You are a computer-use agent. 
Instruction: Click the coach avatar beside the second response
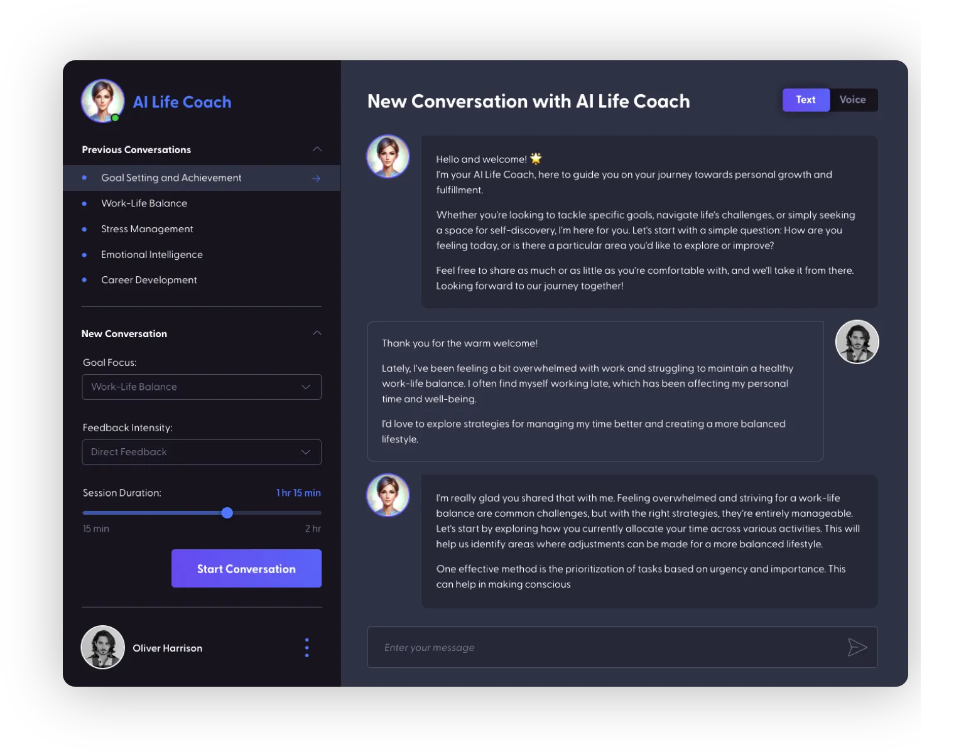pos(388,495)
